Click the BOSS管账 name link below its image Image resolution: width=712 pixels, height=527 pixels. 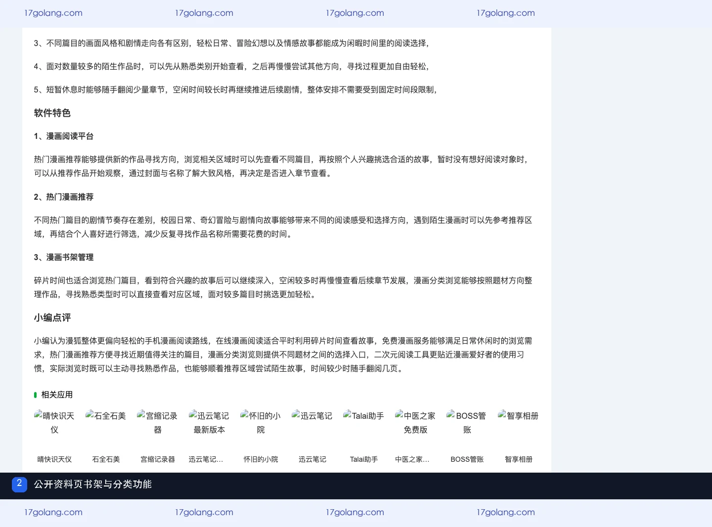[467, 459]
